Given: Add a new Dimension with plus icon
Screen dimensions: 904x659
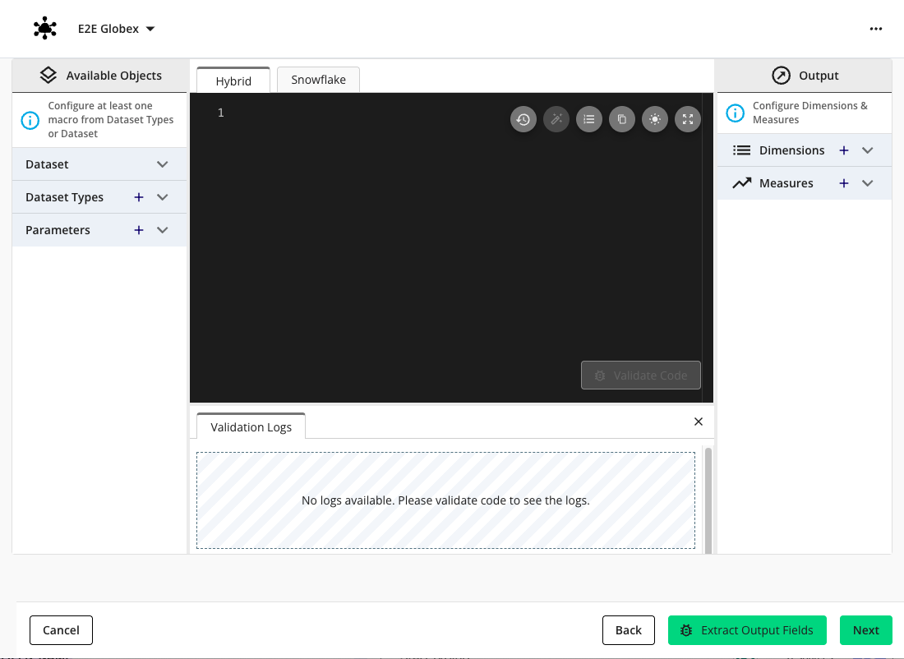Looking at the screenshot, I should [x=843, y=150].
